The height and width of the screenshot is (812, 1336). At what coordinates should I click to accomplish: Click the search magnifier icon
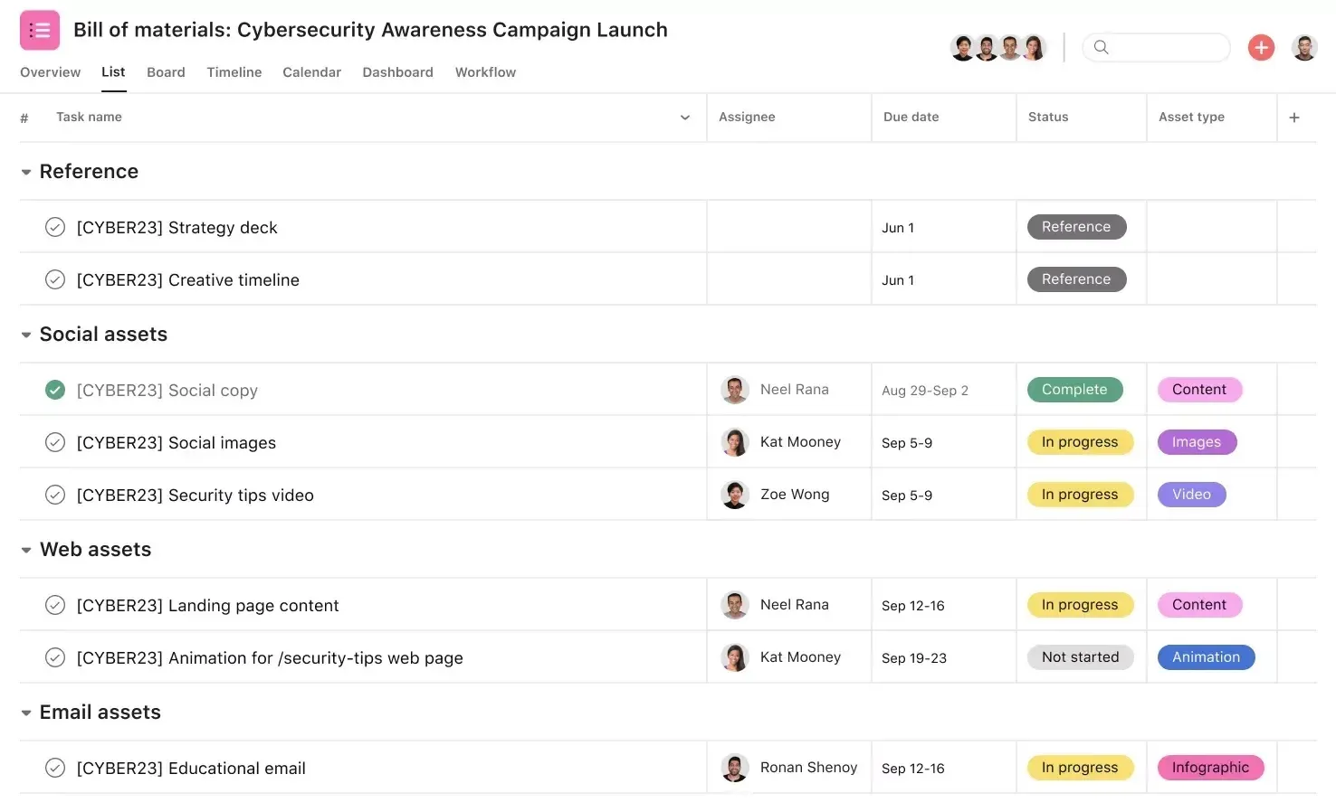click(x=1101, y=47)
